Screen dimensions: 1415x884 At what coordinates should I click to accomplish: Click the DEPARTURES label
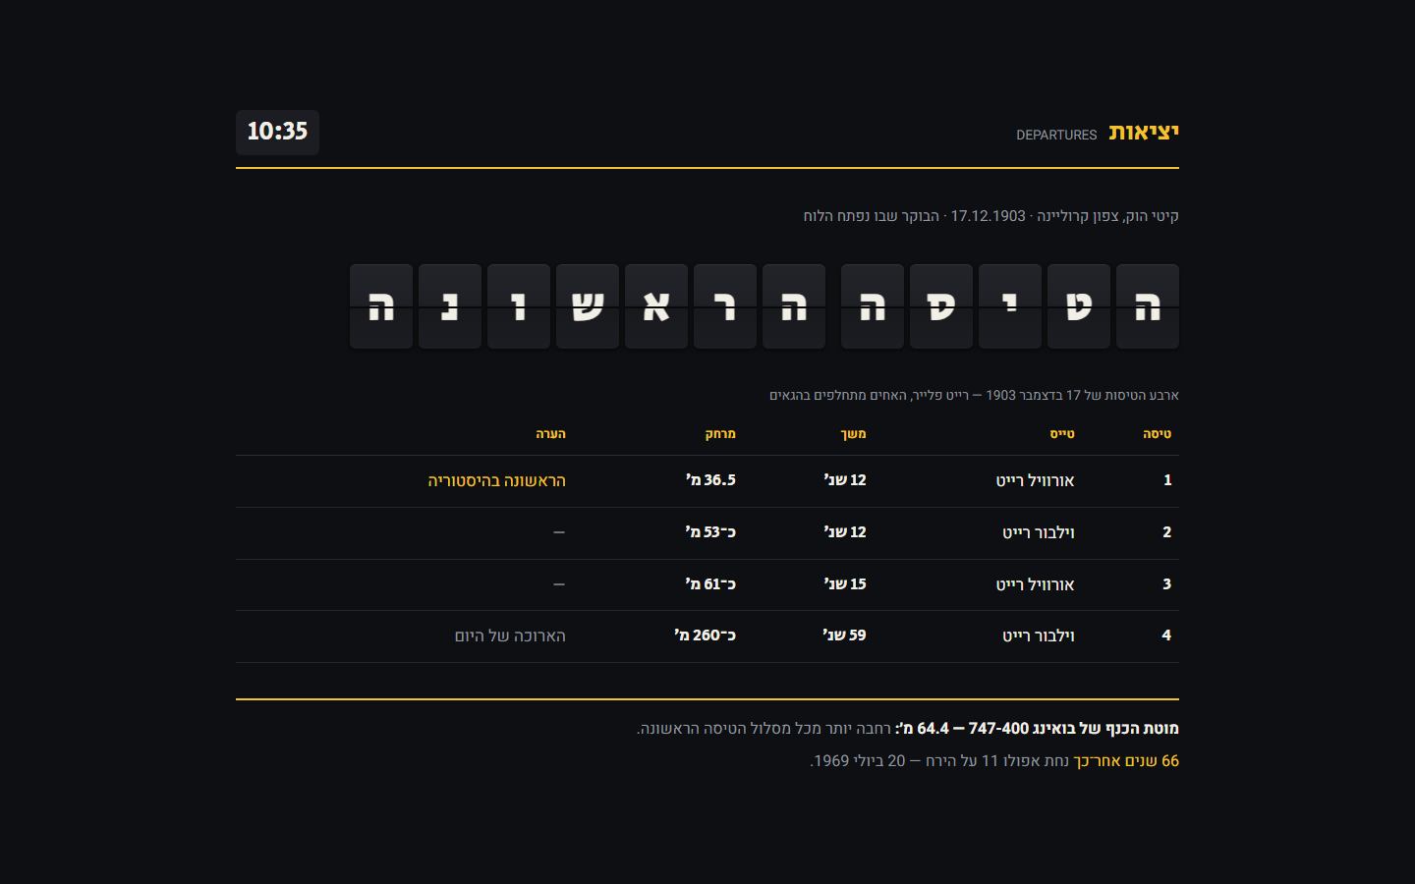pos(1056,135)
